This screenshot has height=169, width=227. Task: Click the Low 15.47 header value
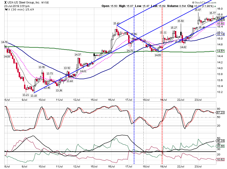[142, 6]
